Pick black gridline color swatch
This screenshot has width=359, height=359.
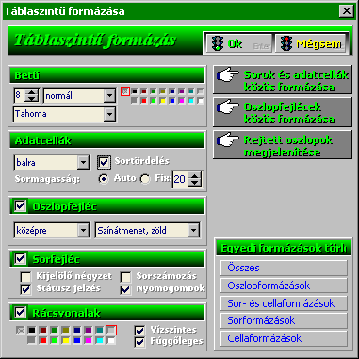pos(32,330)
